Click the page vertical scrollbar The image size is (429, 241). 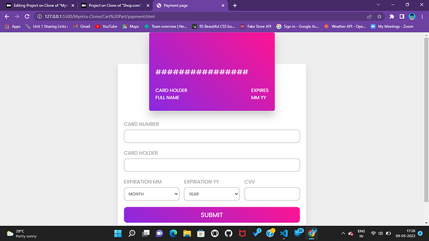(427, 120)
